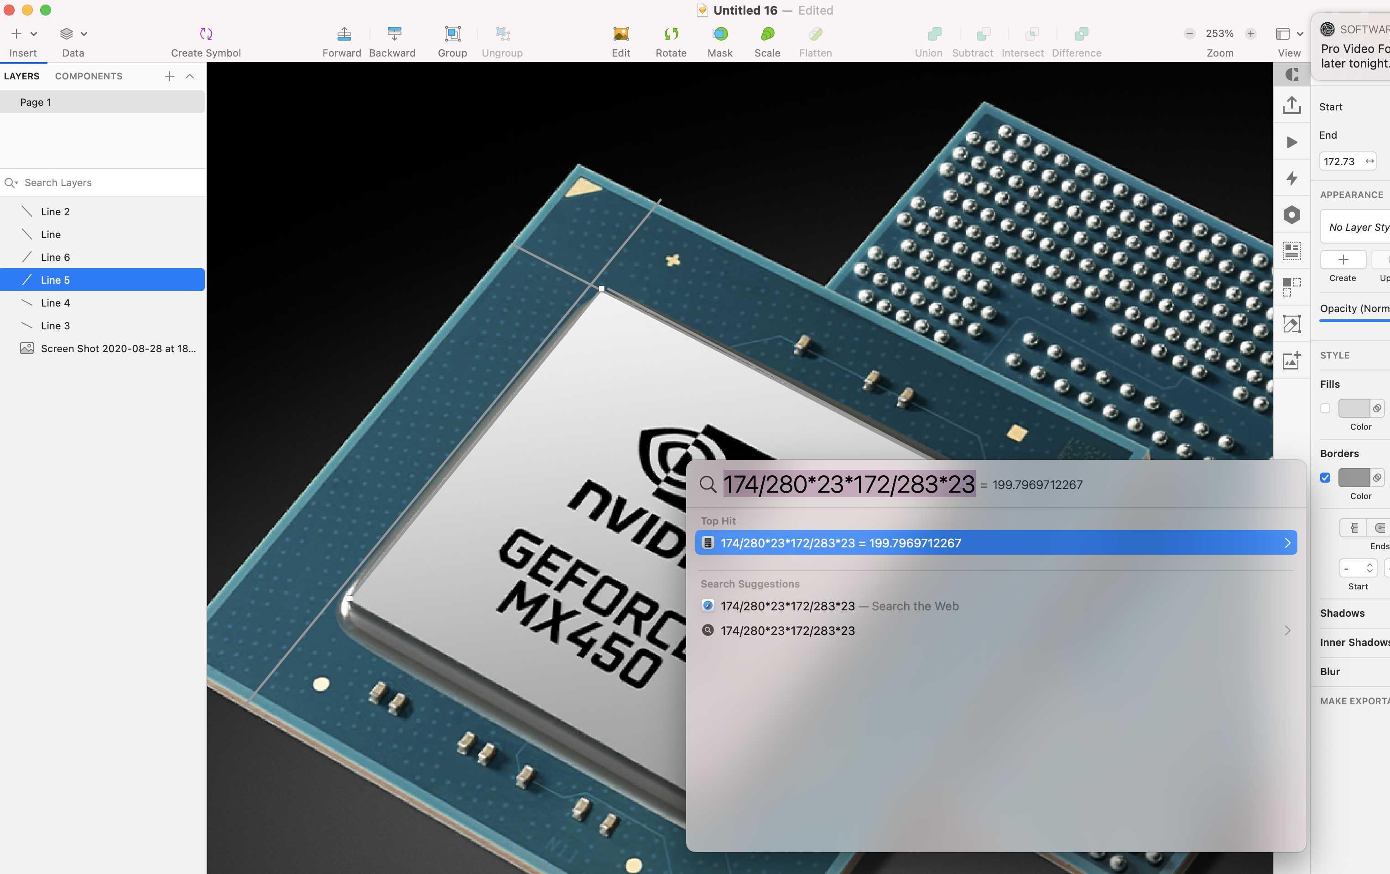This screenshot has width=1390, height=874.
Task: Click the export share icon in side strip
Action: coord(1291,106)
